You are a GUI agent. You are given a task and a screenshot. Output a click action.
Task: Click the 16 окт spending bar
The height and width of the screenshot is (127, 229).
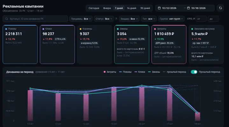coord(142,104)
